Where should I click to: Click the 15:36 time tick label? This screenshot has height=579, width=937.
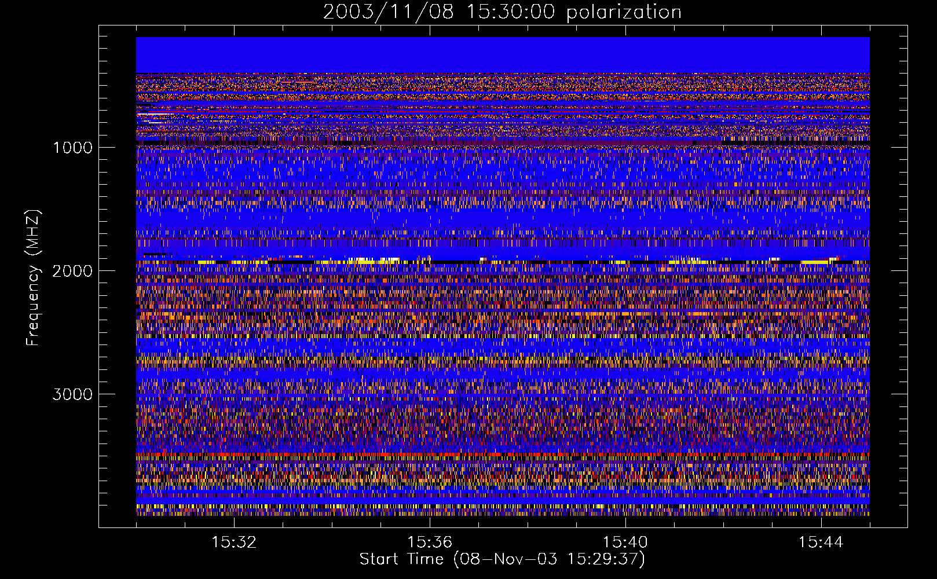click(430, 543)
